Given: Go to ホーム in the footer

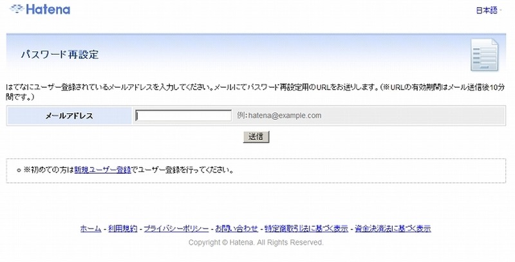Looking at the screenshot, I should pyautogui.click(x=90, y=229).
